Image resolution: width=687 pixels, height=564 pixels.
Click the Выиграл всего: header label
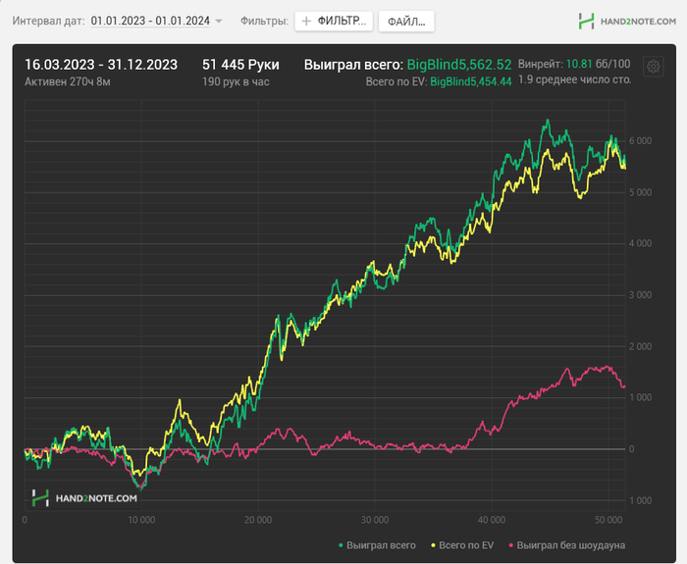coord(353,65)
